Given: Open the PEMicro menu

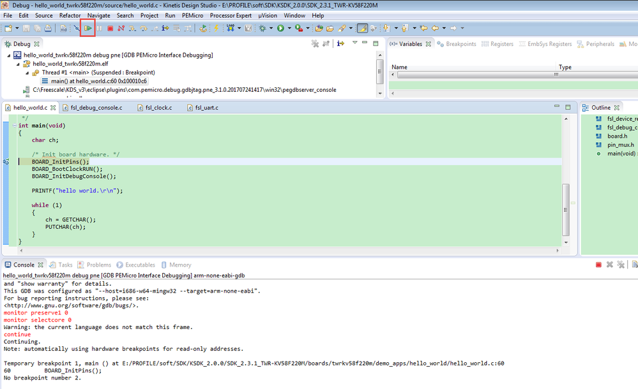Looking at the screenshot, I should pyautogui.click(x=192, y=15).
